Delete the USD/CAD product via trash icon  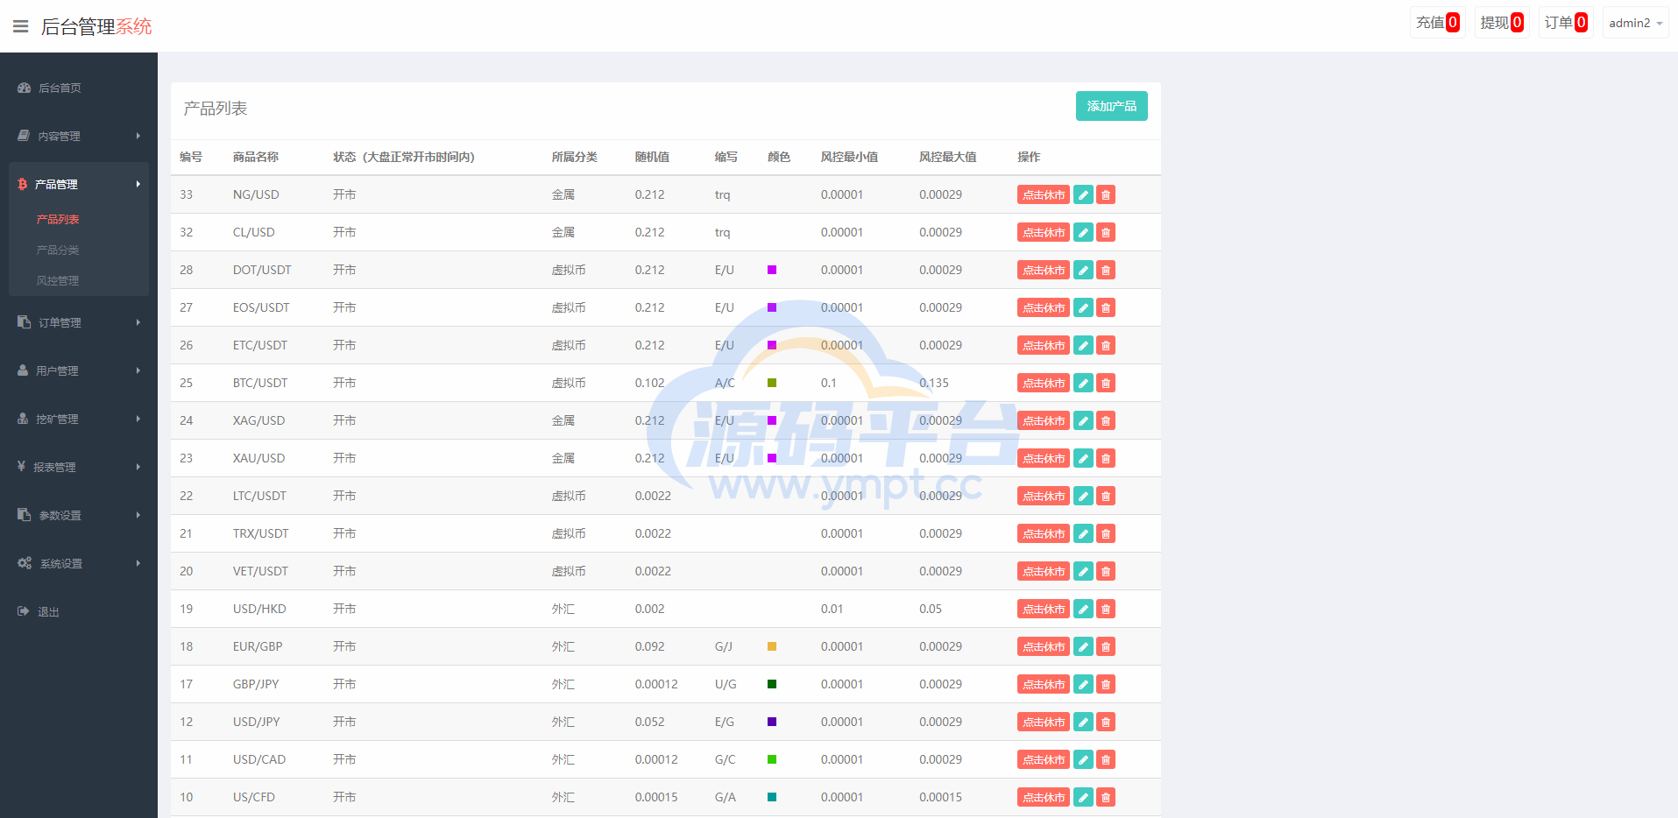point(1106,759)
